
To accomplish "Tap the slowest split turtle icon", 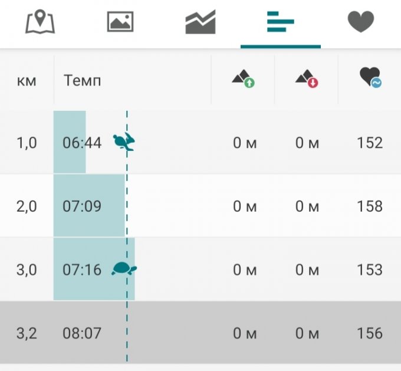I will coord(124,270).
